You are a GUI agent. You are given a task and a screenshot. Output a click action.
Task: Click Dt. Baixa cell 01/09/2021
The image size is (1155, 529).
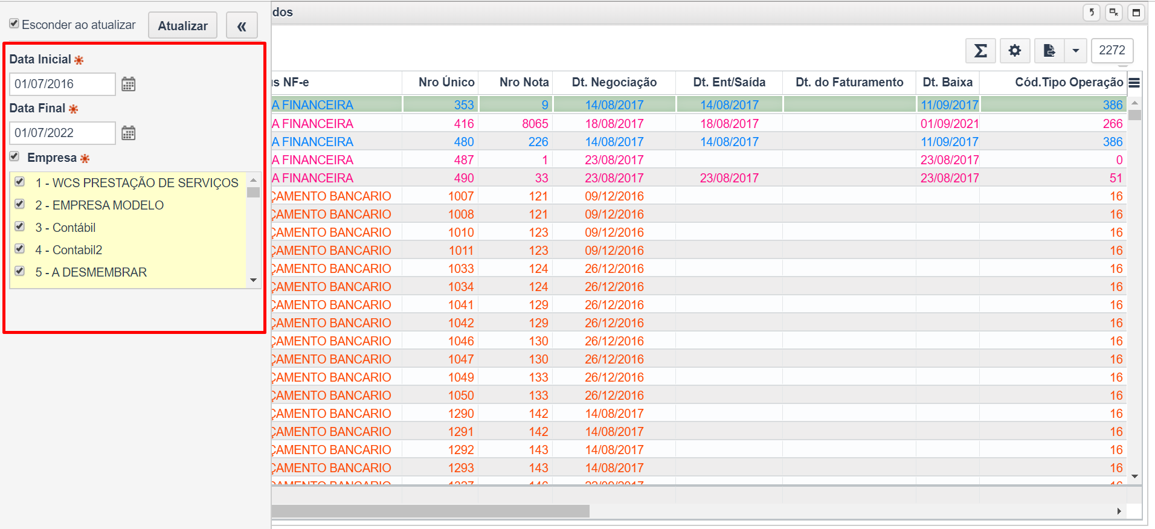(949, 124)
